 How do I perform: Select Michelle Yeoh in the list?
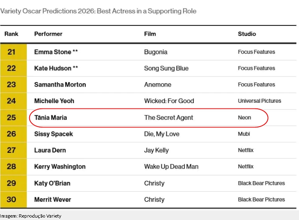click(x=54, y=101)
